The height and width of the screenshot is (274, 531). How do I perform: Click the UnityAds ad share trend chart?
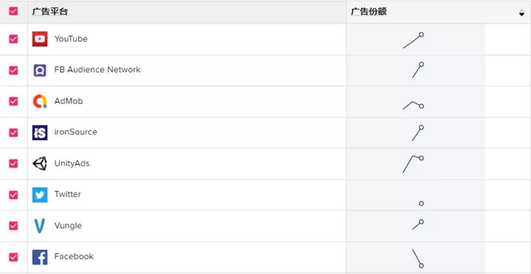pyautogui.click(x=413, y=164)
